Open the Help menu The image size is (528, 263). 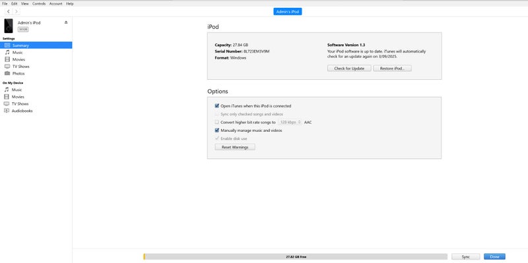(x=70, y=4)
